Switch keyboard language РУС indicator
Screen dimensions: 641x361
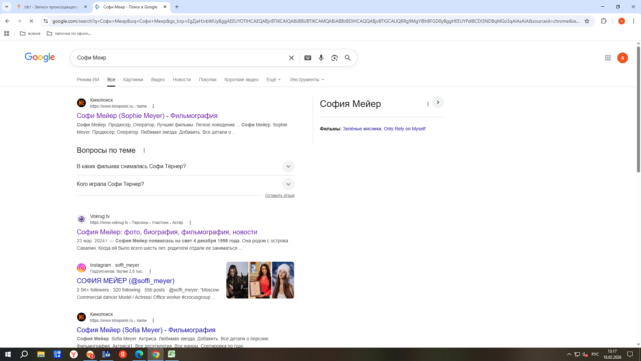click(x=595, y=354)
